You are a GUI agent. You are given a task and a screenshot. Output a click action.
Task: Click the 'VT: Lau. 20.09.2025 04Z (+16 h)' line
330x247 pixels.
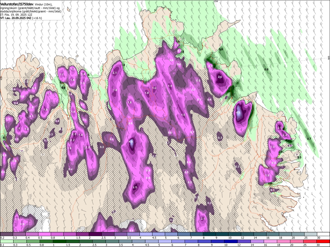click(21, 18)
